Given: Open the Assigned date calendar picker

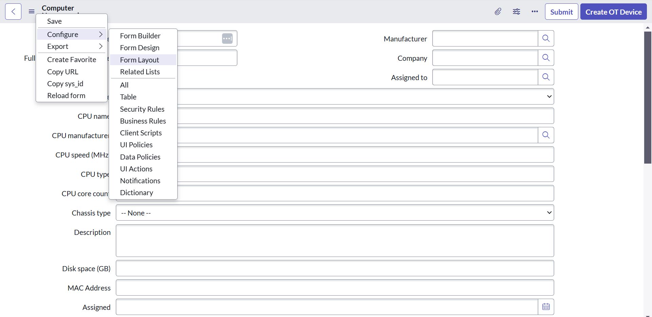Looking at the screenshot, I should point(546,307).
